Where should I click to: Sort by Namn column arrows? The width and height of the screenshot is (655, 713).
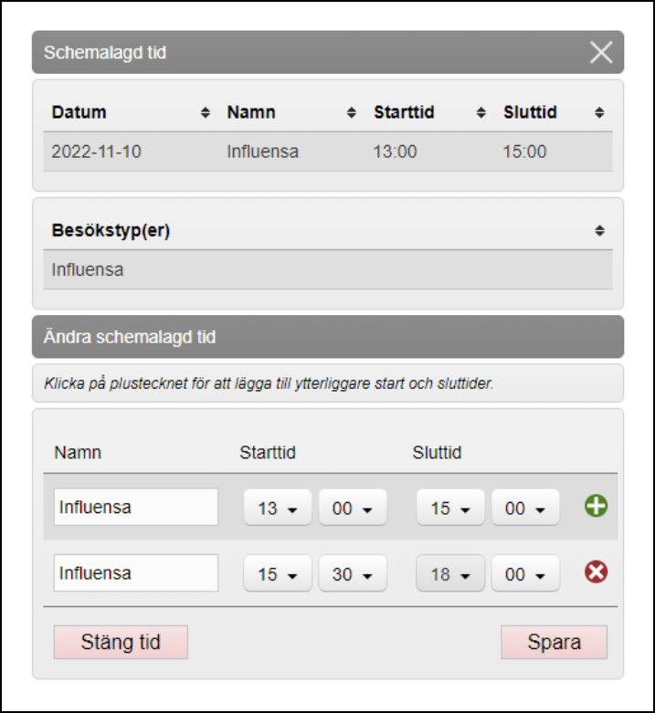(352, 113)
